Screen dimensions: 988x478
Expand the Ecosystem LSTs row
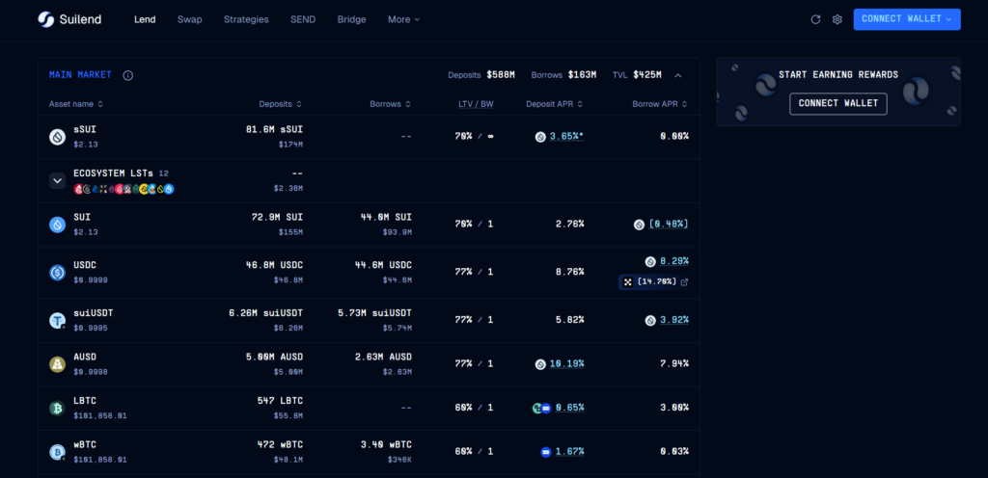(x=57, y=180)
